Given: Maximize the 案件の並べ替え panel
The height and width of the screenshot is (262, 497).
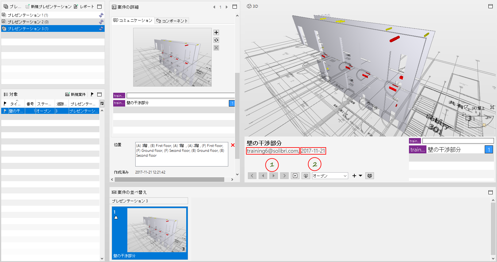Looking at the screenshot, I should pos(491,192).
